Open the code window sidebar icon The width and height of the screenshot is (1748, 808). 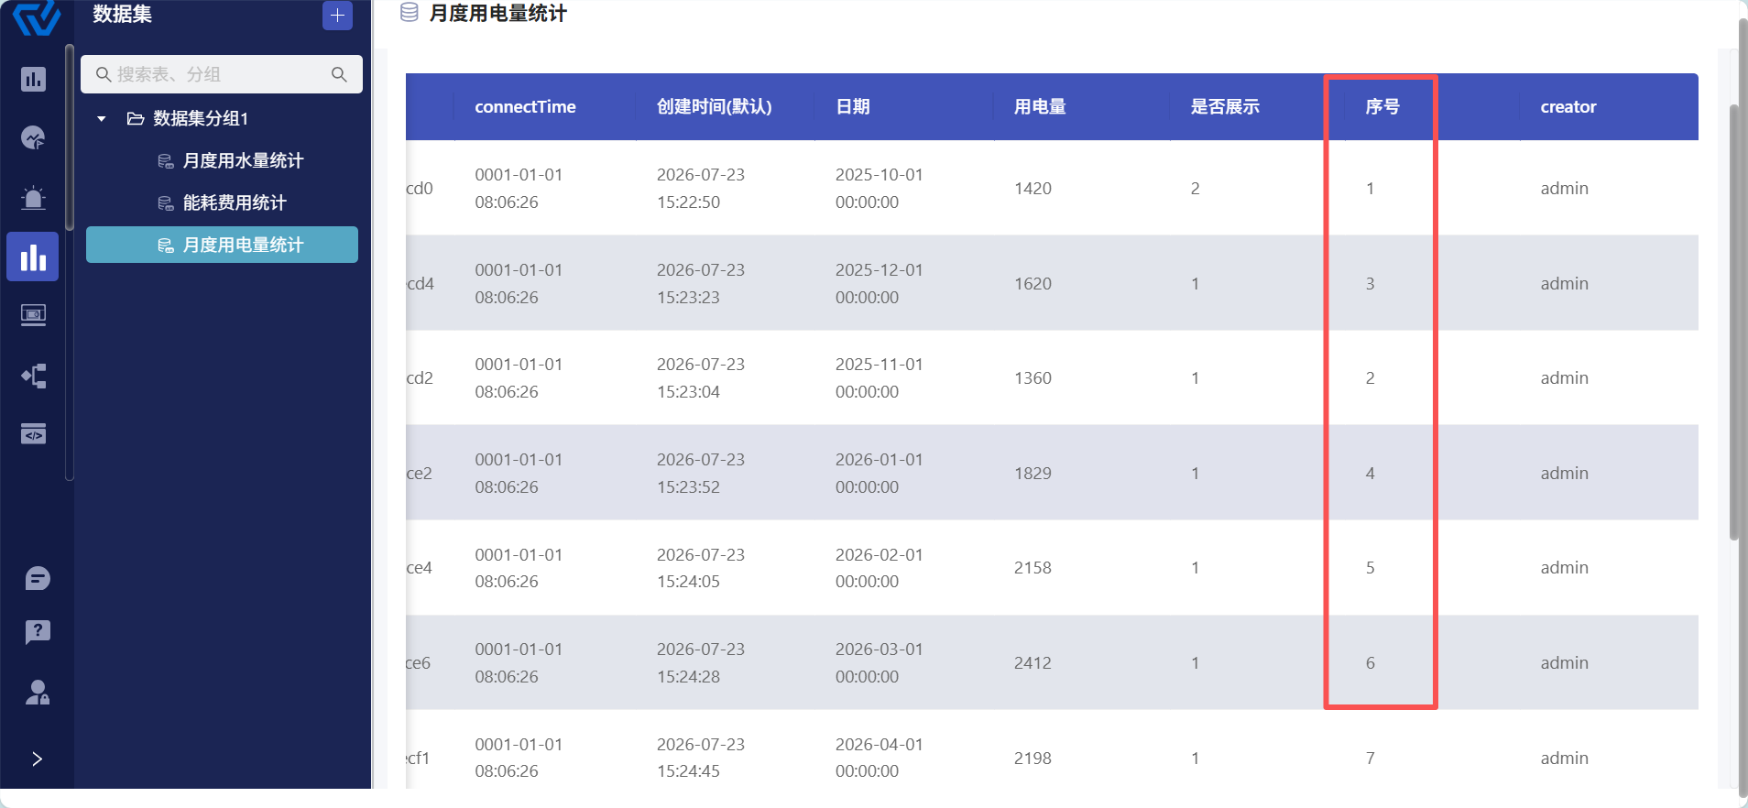coord(33,434)
